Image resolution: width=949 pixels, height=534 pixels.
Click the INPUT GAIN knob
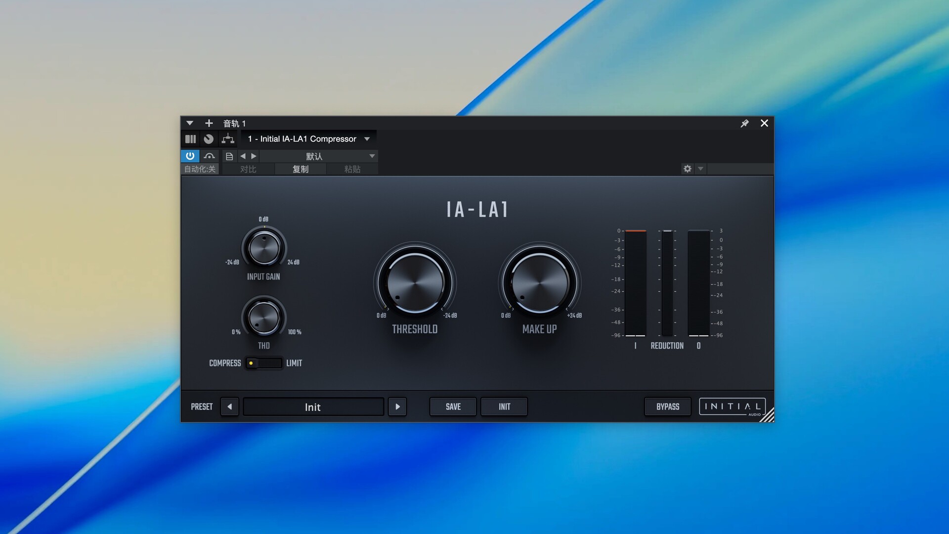[264, 248]
